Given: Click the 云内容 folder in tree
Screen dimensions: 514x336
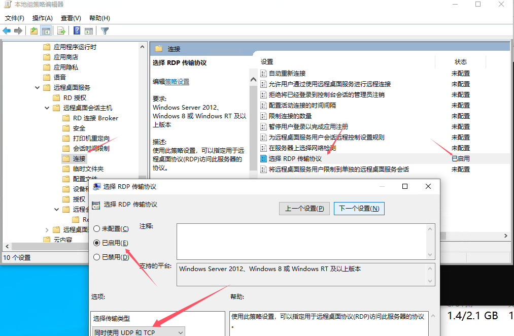Looking at the screenshot, I should click(x=58, y=239).
